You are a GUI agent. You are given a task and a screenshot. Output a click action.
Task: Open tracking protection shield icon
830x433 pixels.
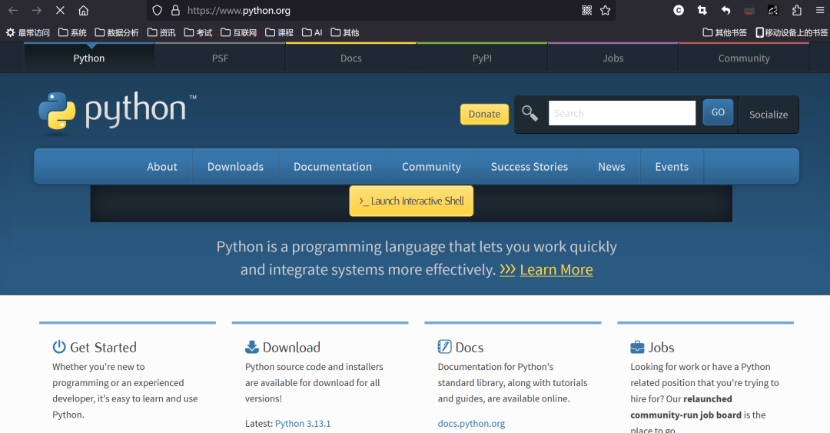[158, 10]
